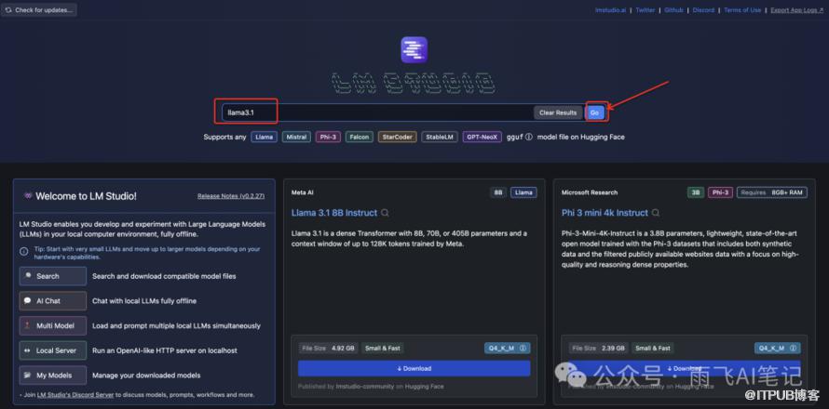This screenshot has height=409, width=829.
Task: Select the Phi-3 tag below search bar
Action: point(328,137)
